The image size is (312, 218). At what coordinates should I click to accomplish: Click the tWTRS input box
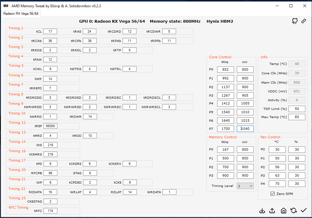click(90, 69)
